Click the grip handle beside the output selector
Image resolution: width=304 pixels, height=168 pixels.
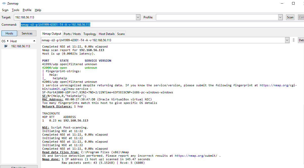tap(294, 40)
